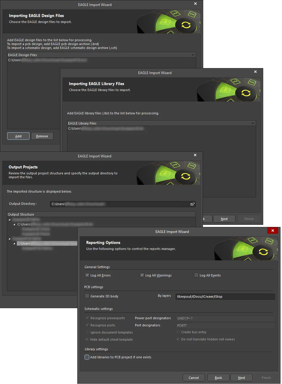Viewport: 282px width, 384px height.
Task: Collapse the first top-level Output Structure node
Action: tap(10, 219)
